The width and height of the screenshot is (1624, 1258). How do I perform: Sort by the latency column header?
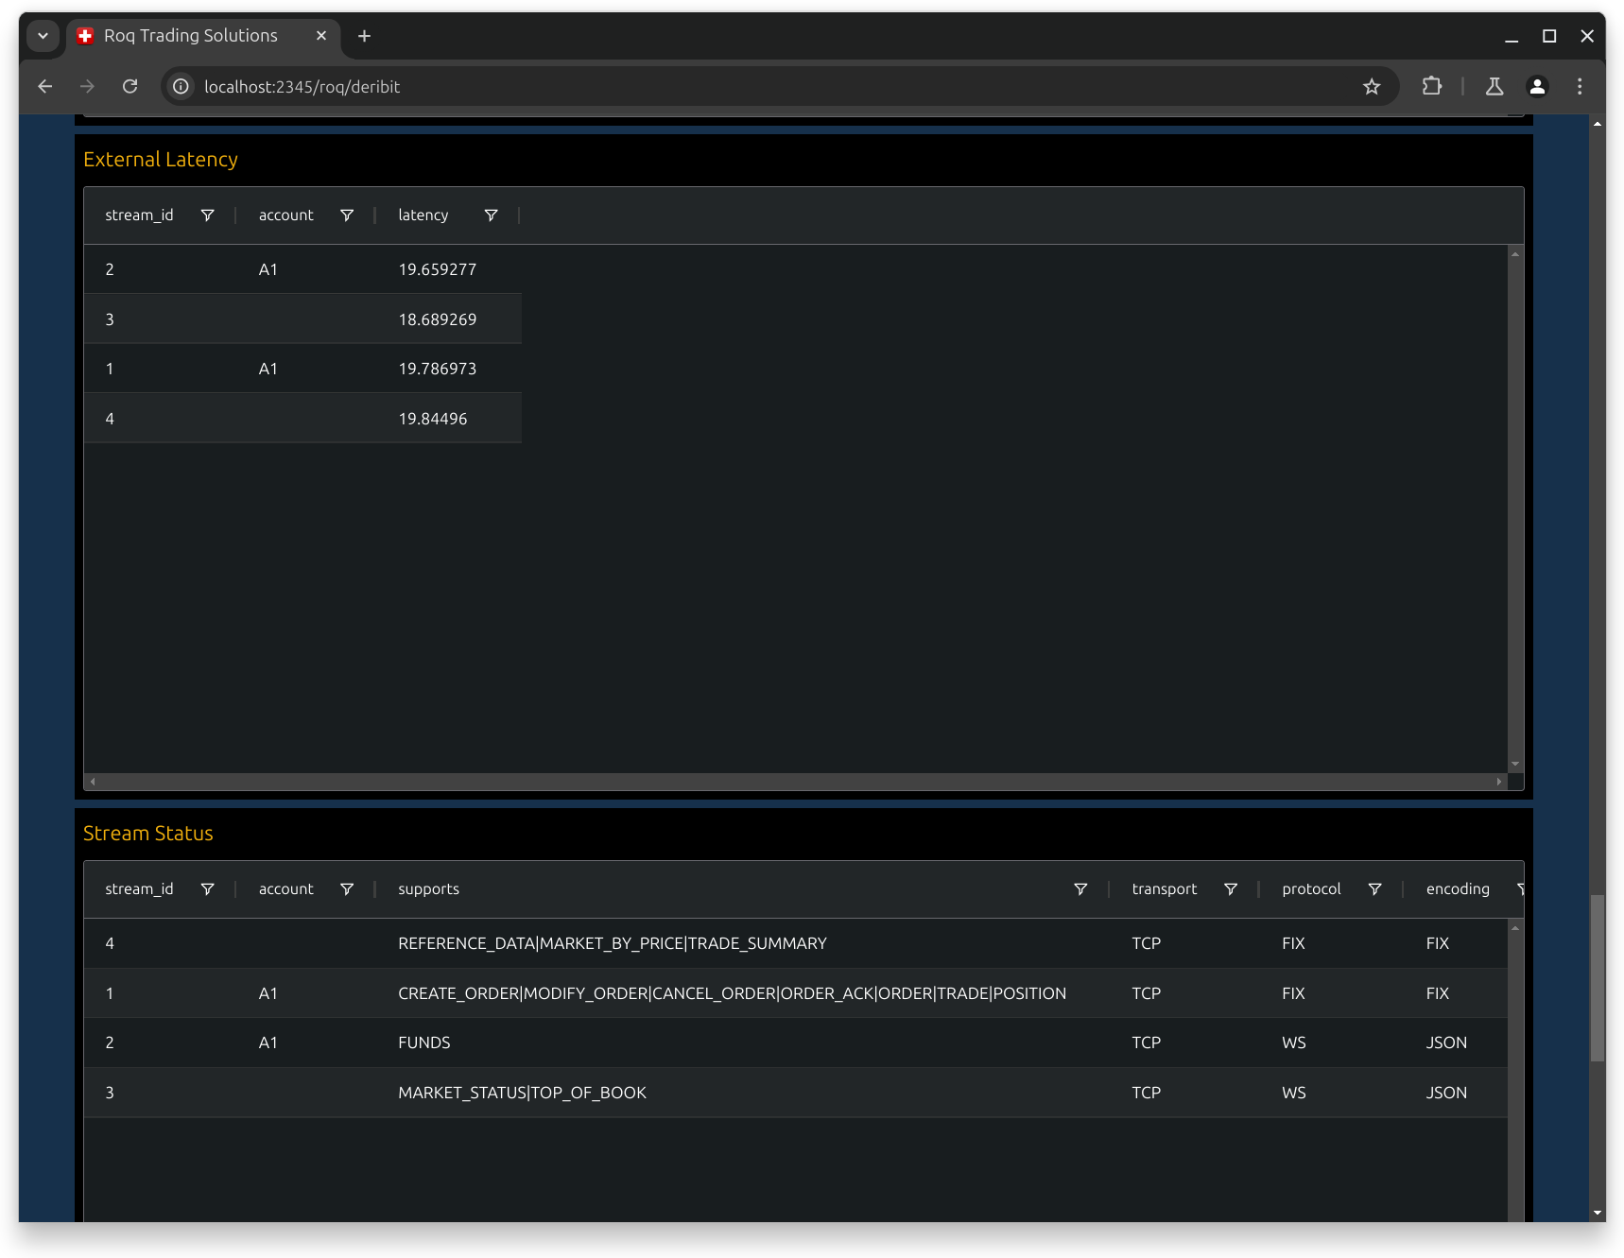point(423,215)
